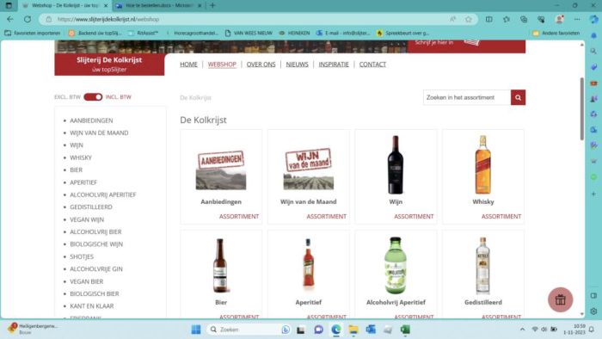
Task: Open Edge split screen icon
Action: 488,19
